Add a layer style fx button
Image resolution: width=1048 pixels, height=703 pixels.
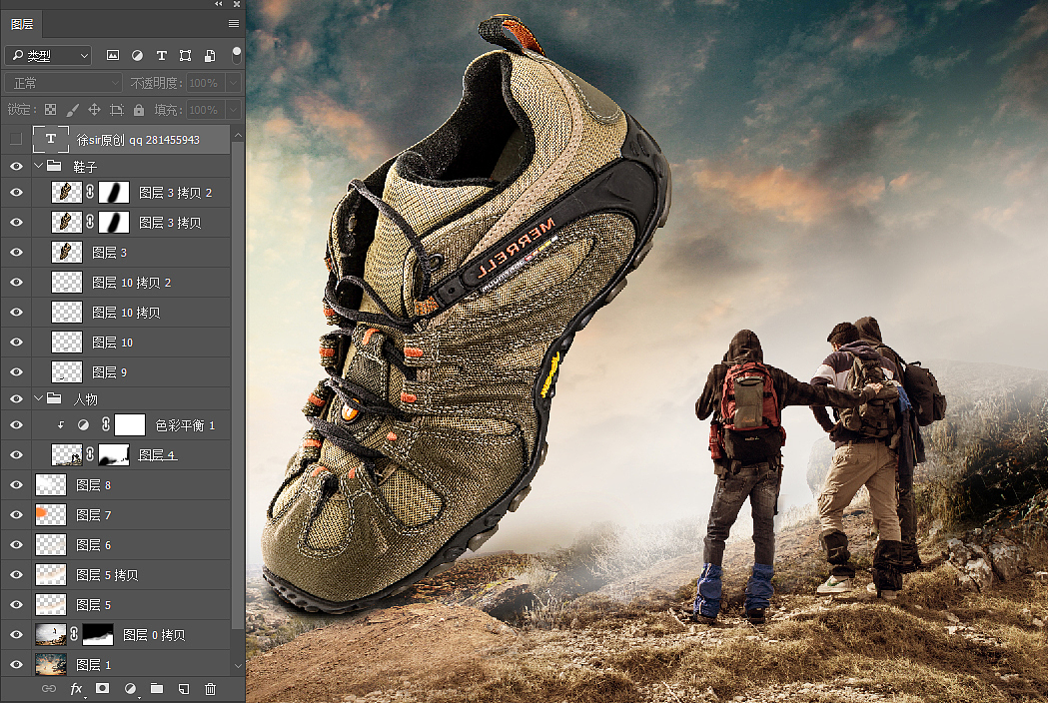[x=76, y=688]
